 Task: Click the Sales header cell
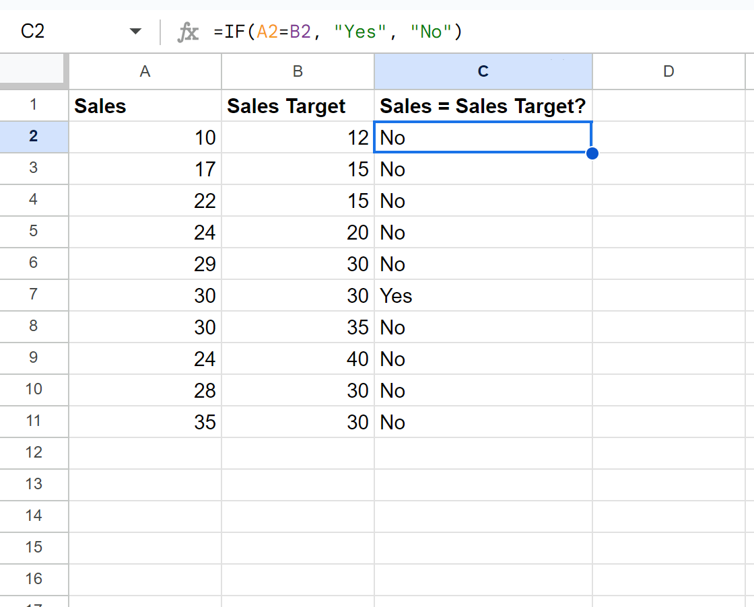point(145,106)
